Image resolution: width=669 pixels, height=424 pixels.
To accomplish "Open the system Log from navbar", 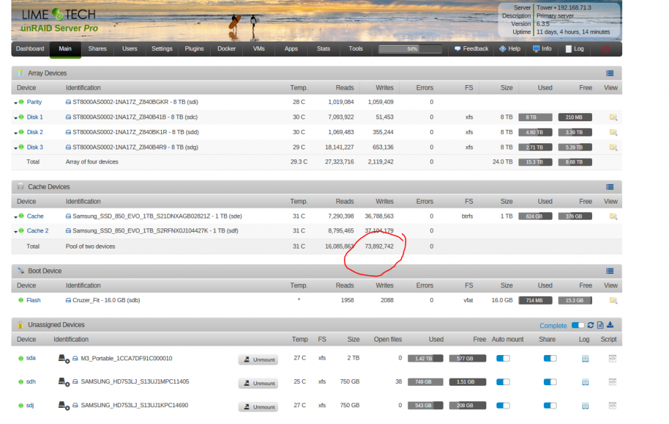I will pos(574,49).
